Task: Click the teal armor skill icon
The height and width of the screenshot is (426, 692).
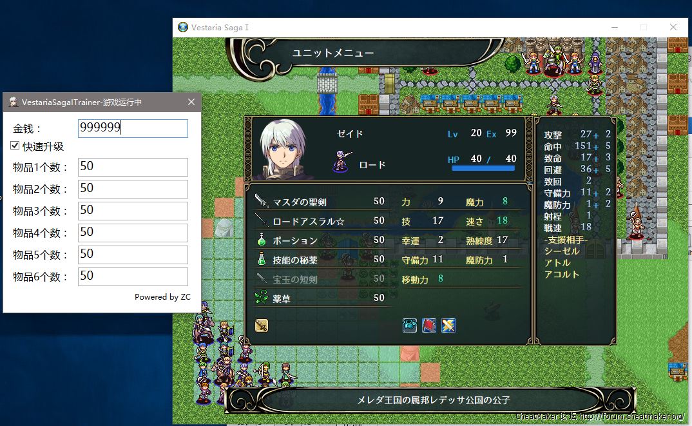Action: pyautogui.click(x=410, y=325)
